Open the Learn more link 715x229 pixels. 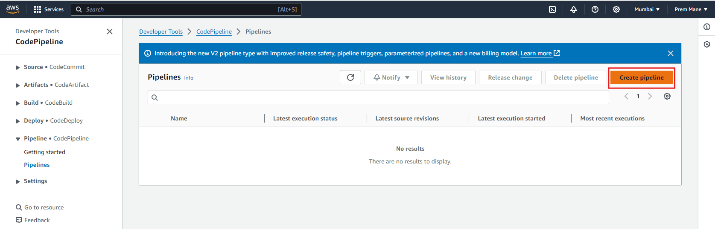(540, 53)
